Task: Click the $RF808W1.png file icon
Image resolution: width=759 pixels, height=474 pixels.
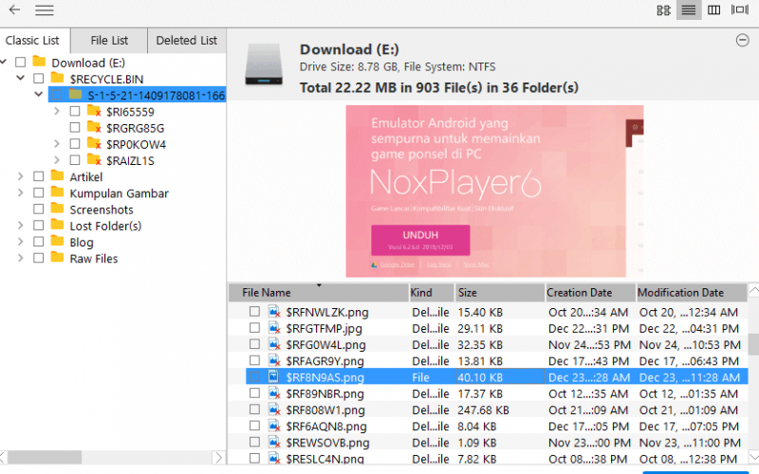Action: (x=274, y=410)
